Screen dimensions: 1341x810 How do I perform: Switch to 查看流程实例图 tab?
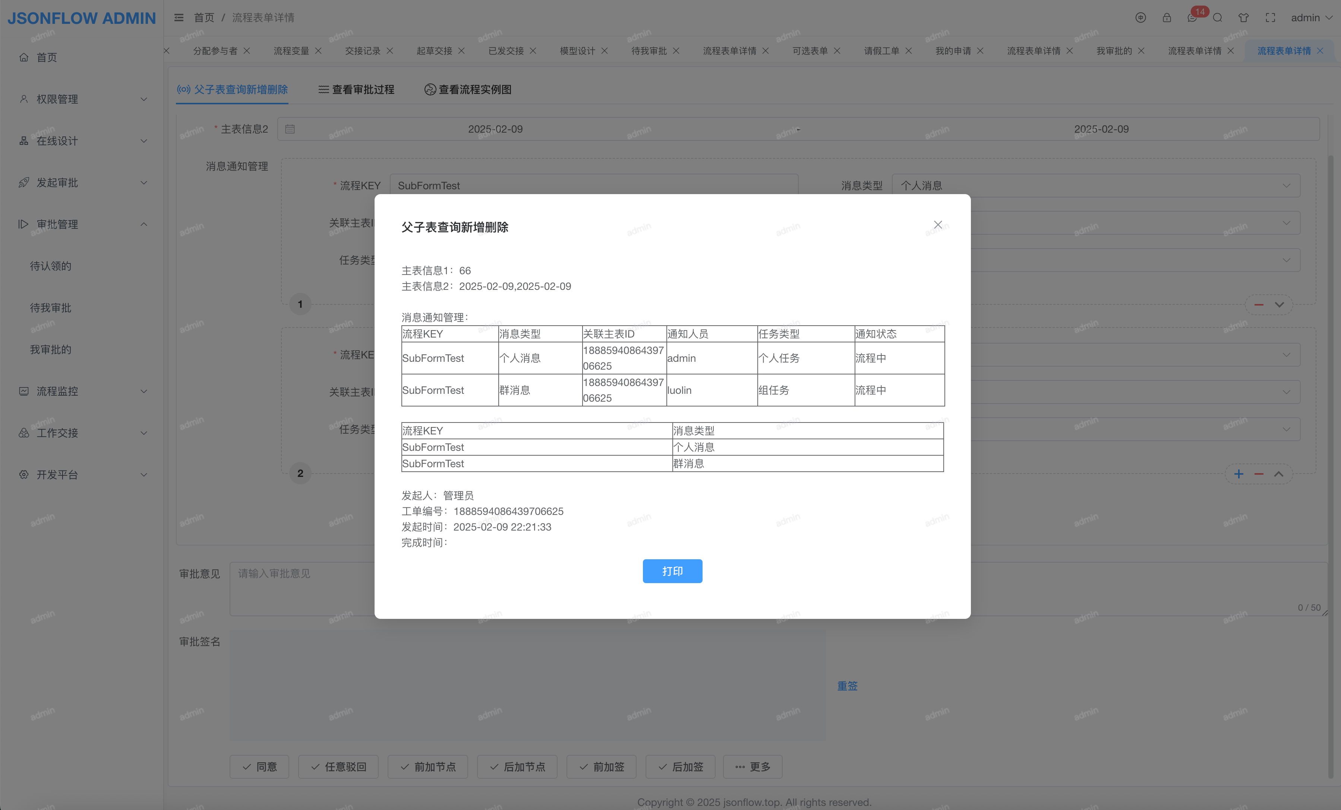tap(468, 89)
